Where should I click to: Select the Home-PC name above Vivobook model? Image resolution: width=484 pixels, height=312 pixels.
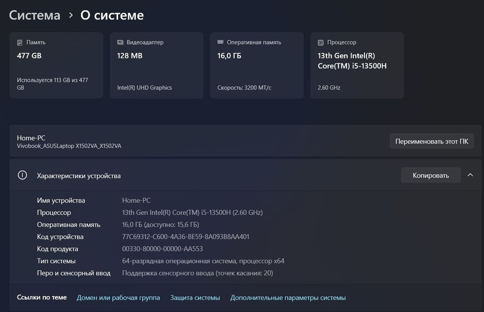[x=31, y=138]
